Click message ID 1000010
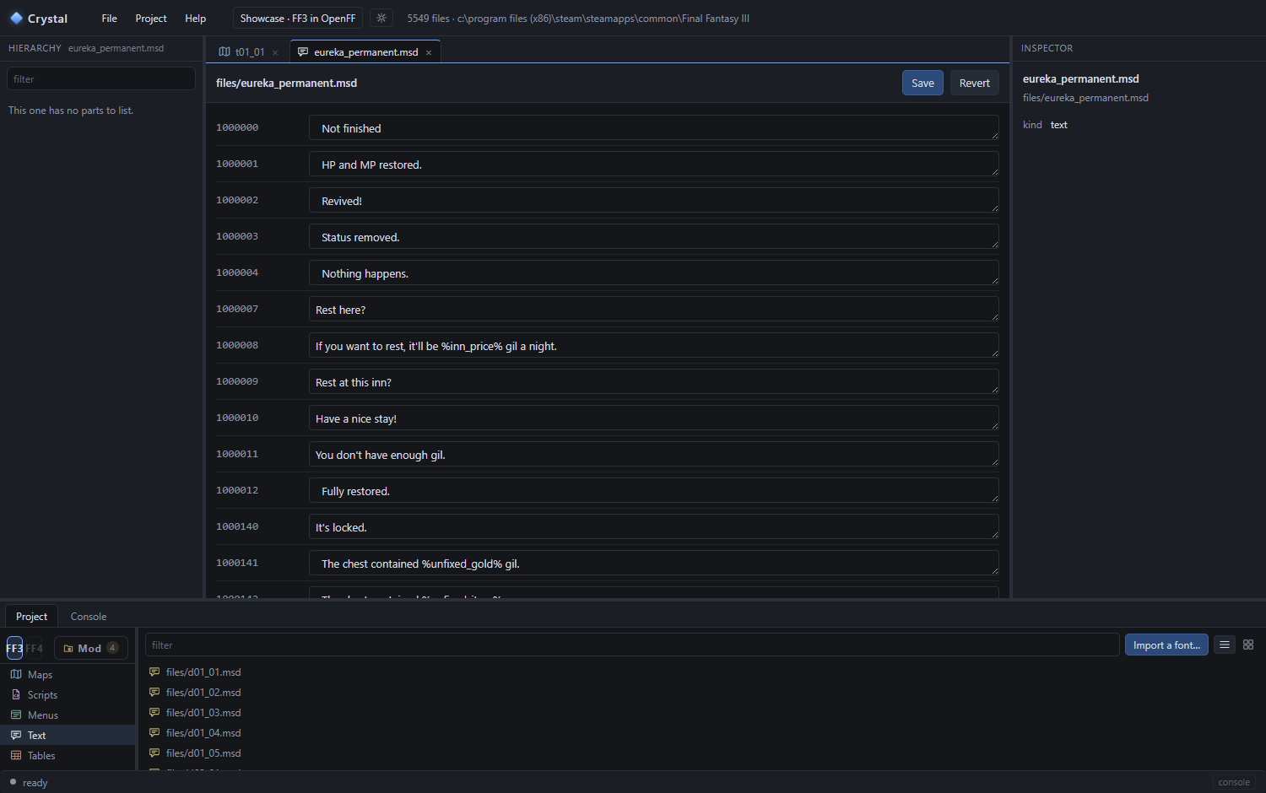This screenshot has height=793, width=1266. [237, 418]
